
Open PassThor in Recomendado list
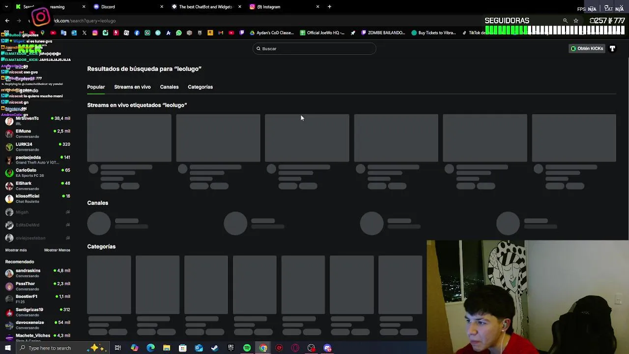click(x=37, y=286)
